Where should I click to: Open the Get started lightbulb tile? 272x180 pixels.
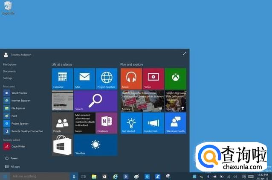coord(131,123)
